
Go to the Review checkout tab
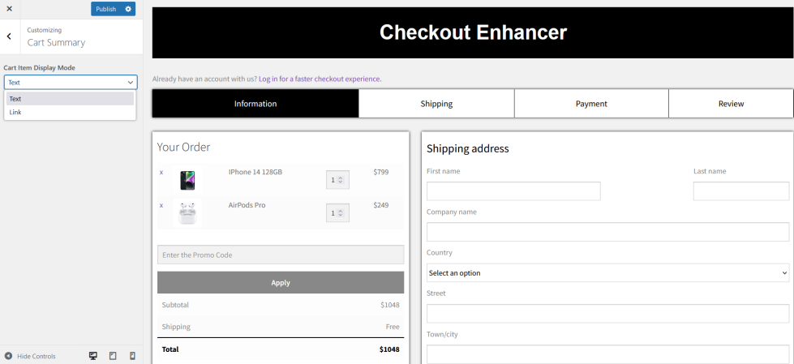pyautogui.click(x=731, y=104)
